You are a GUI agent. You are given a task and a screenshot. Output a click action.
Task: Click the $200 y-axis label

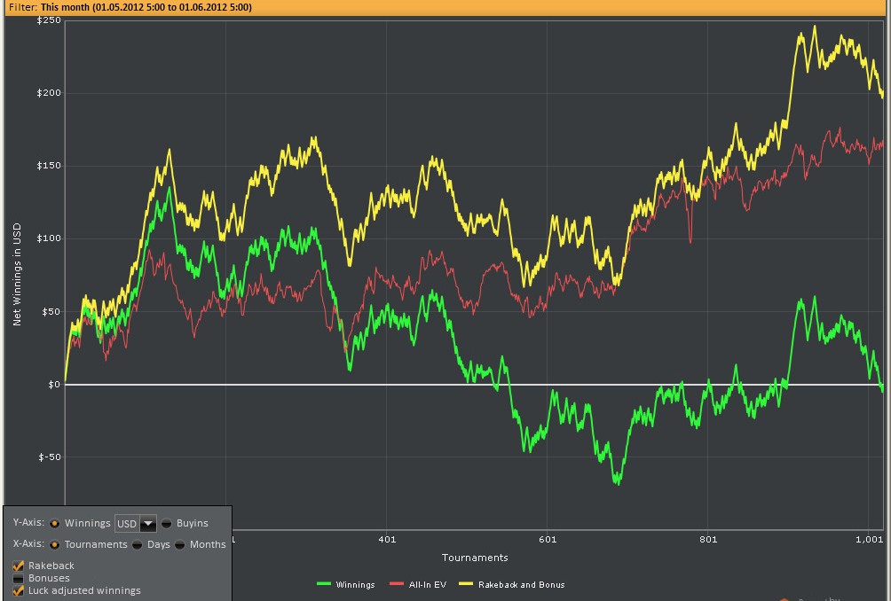point(49,93)
